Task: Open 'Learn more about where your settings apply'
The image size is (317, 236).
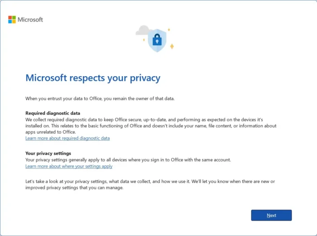Action: pyautogui.click(x=69, y=166)
